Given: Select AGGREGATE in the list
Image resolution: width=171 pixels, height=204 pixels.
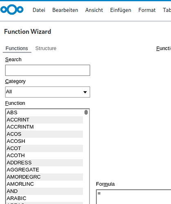Looking at the screenshot, I should [x=44, y=170].
